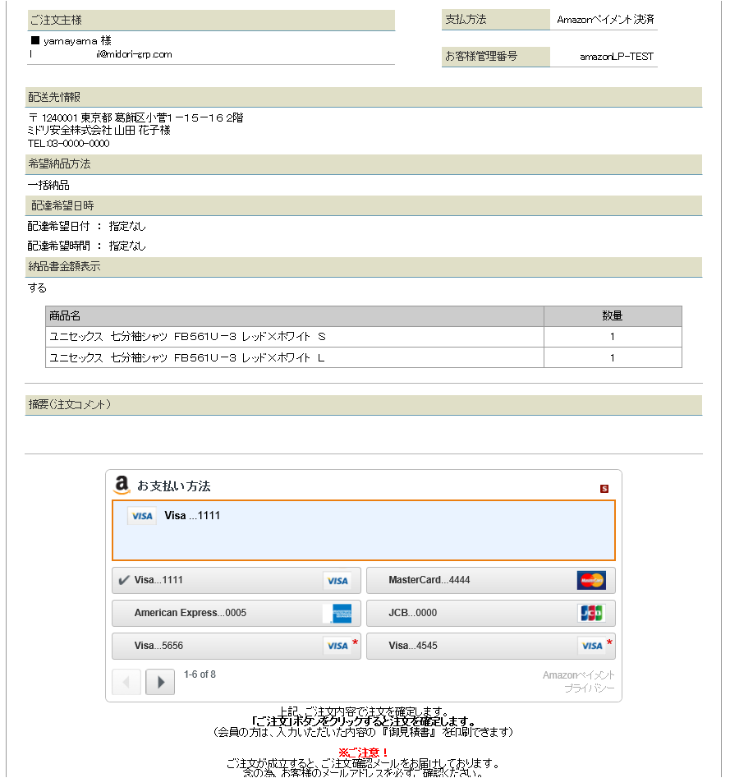The width and height of the screenshot is (730, 778).
Task: Select the Visa...1111 payment option
Action: click(236, 580)
